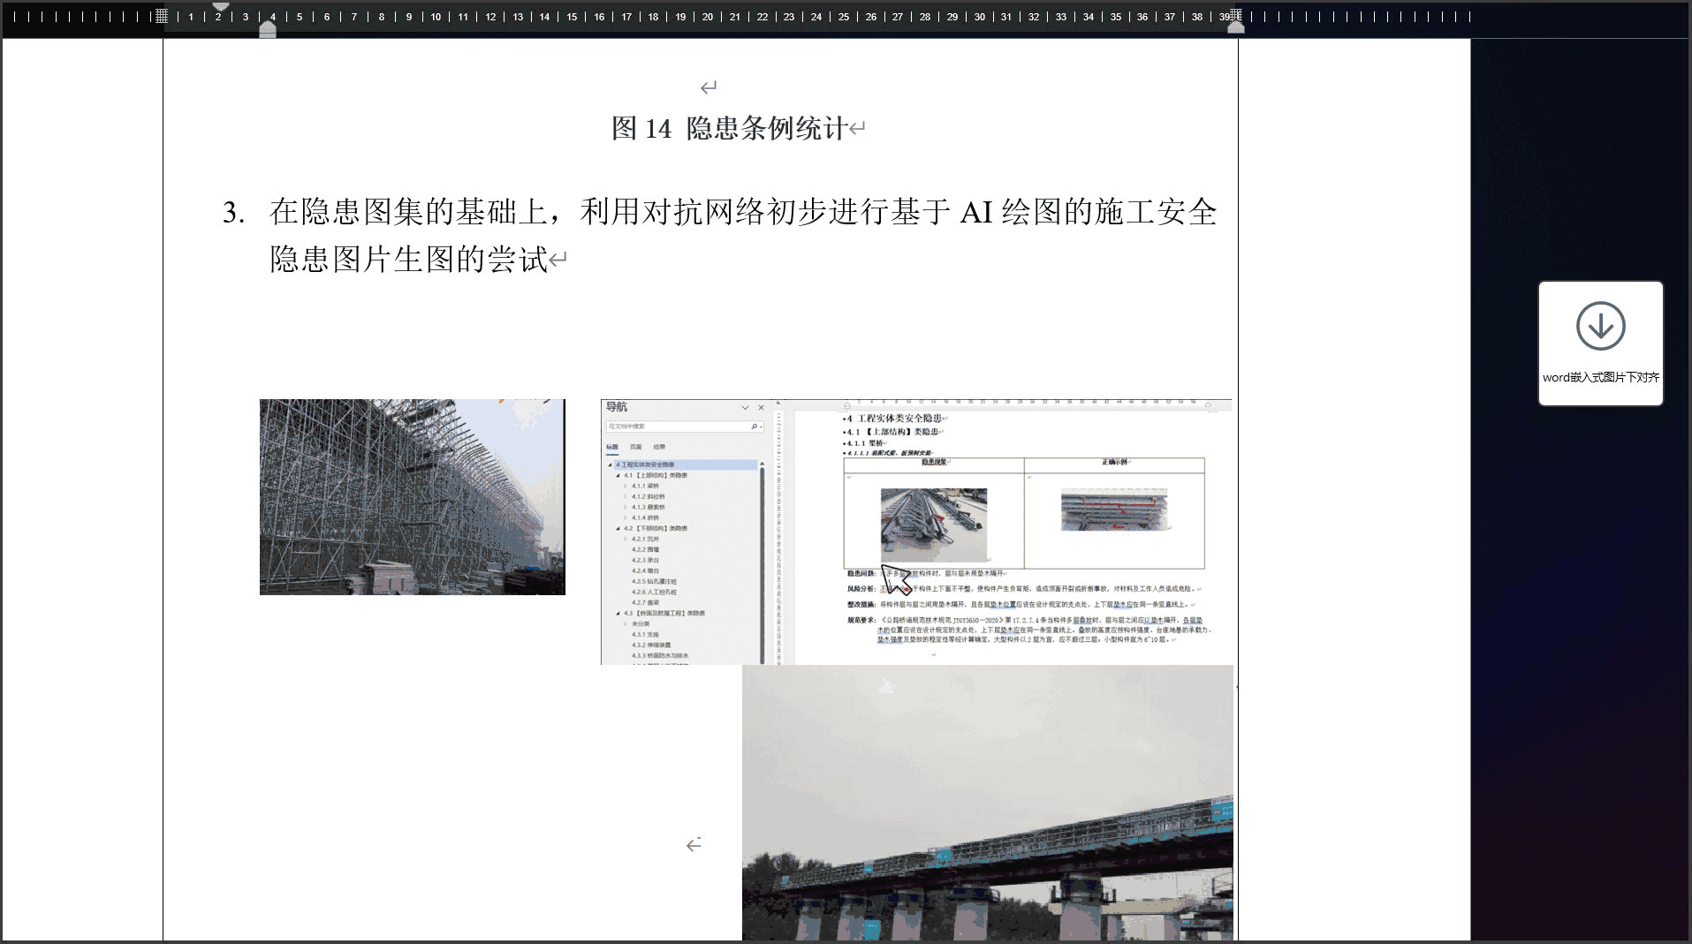Click the right indent marker on the ruler
The width and height of the screenshot is (1692, 944).
pyautogui.click(x=1236, y=26)
